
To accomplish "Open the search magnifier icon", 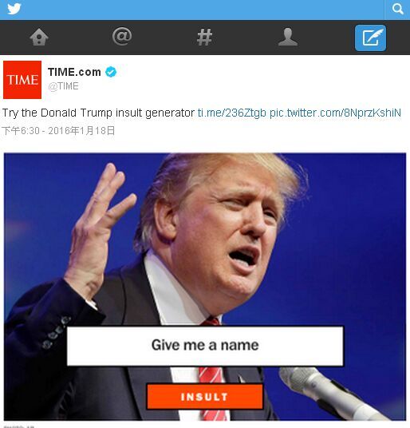I will click(397, 9).
